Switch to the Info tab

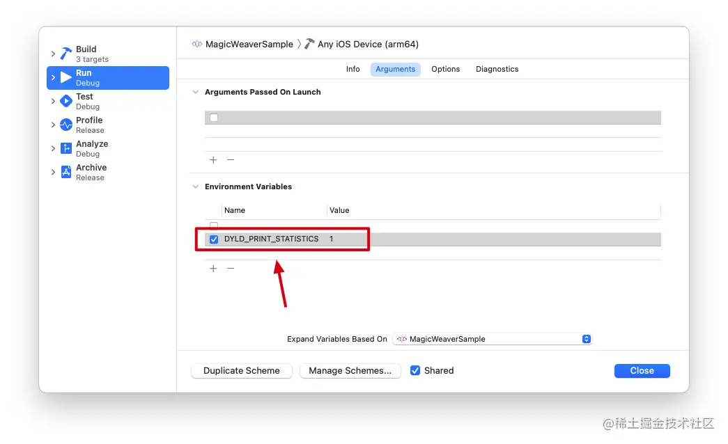click(353, 69)
